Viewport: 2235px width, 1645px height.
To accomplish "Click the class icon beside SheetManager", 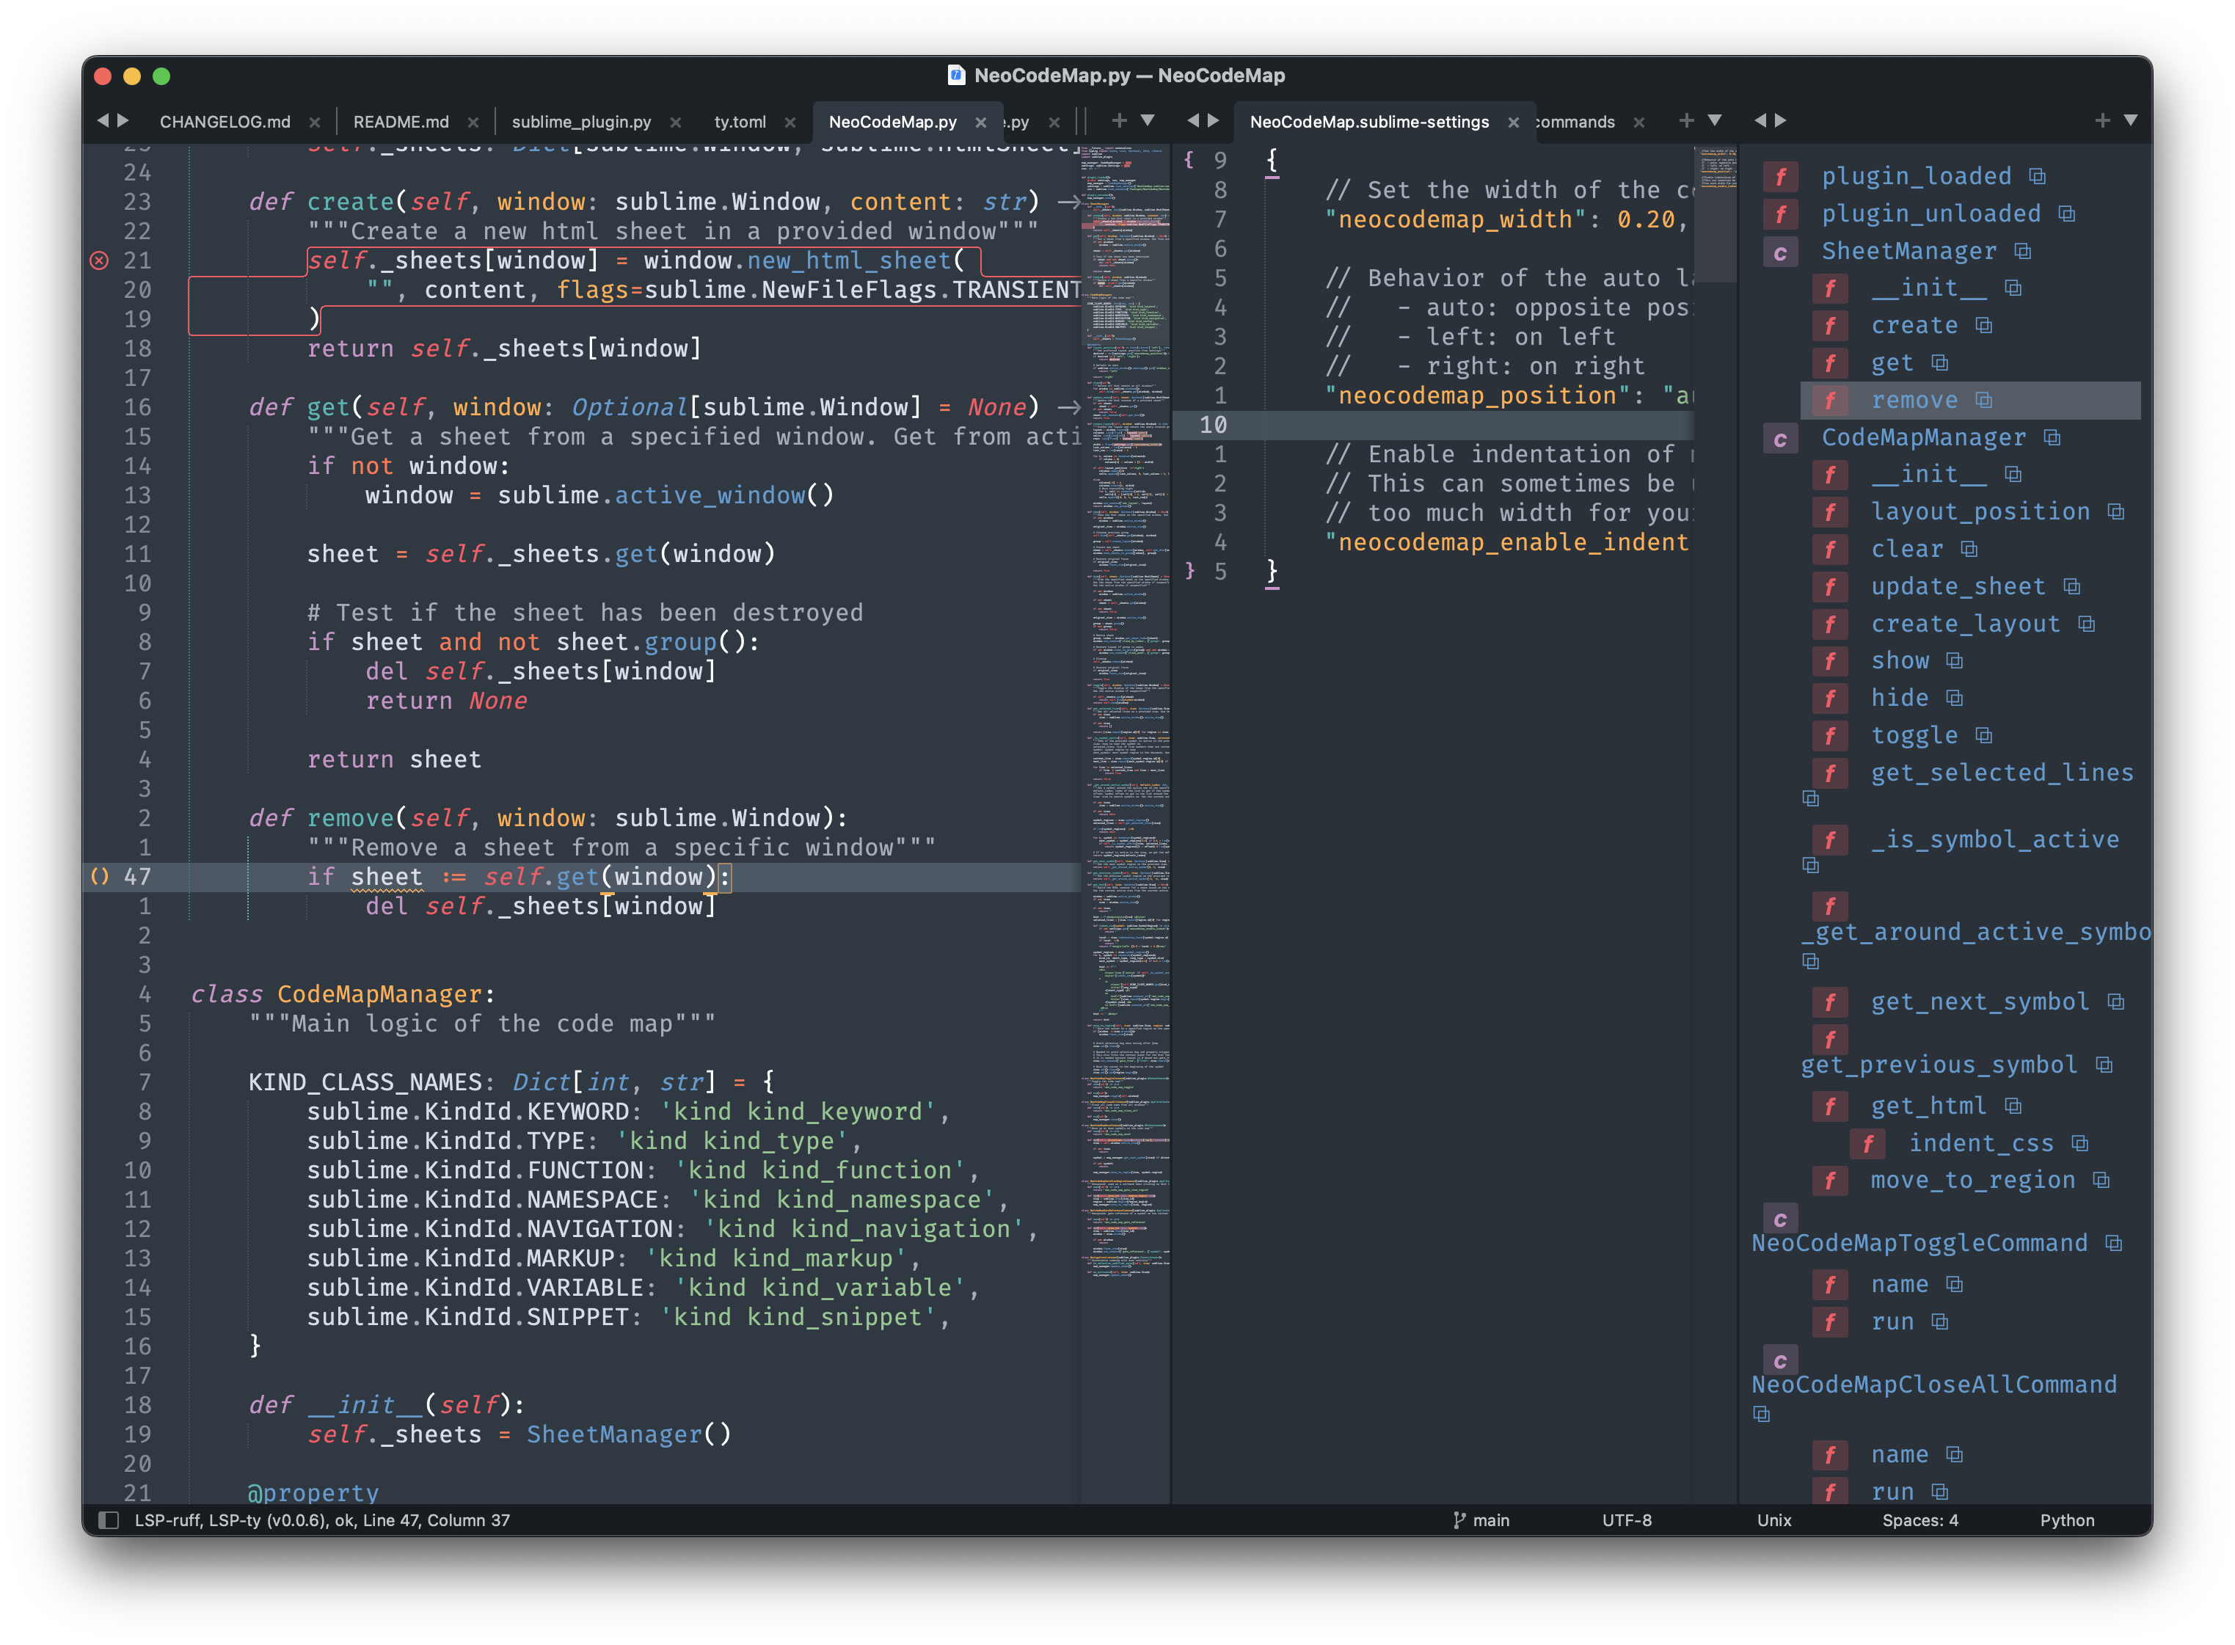I will click(1780, 252).
